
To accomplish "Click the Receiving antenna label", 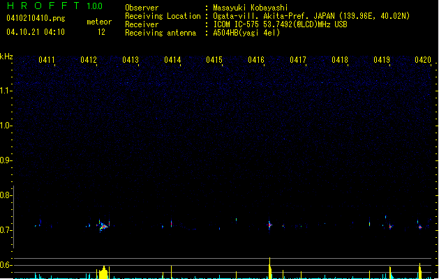I will [161, 33].
